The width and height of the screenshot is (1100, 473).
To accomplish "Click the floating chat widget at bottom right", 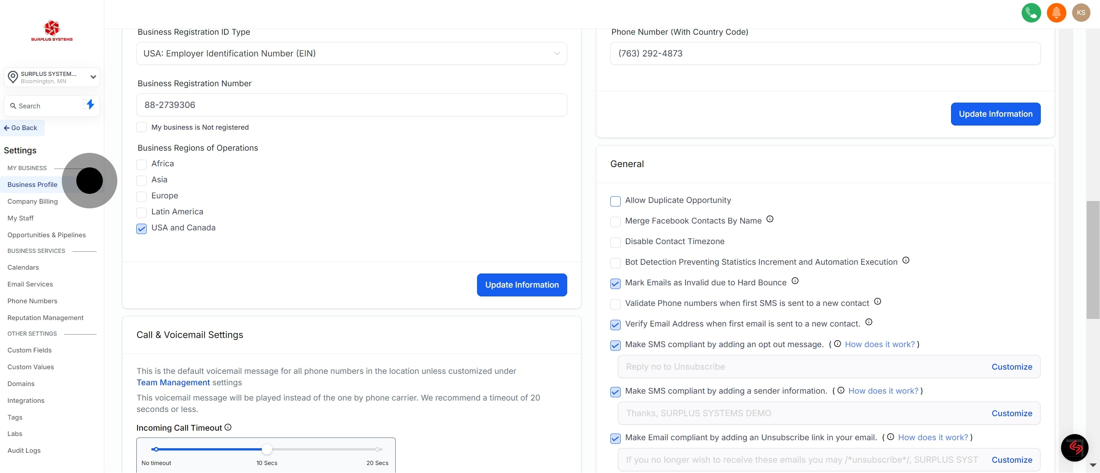I will click(x=1075, y=447).
